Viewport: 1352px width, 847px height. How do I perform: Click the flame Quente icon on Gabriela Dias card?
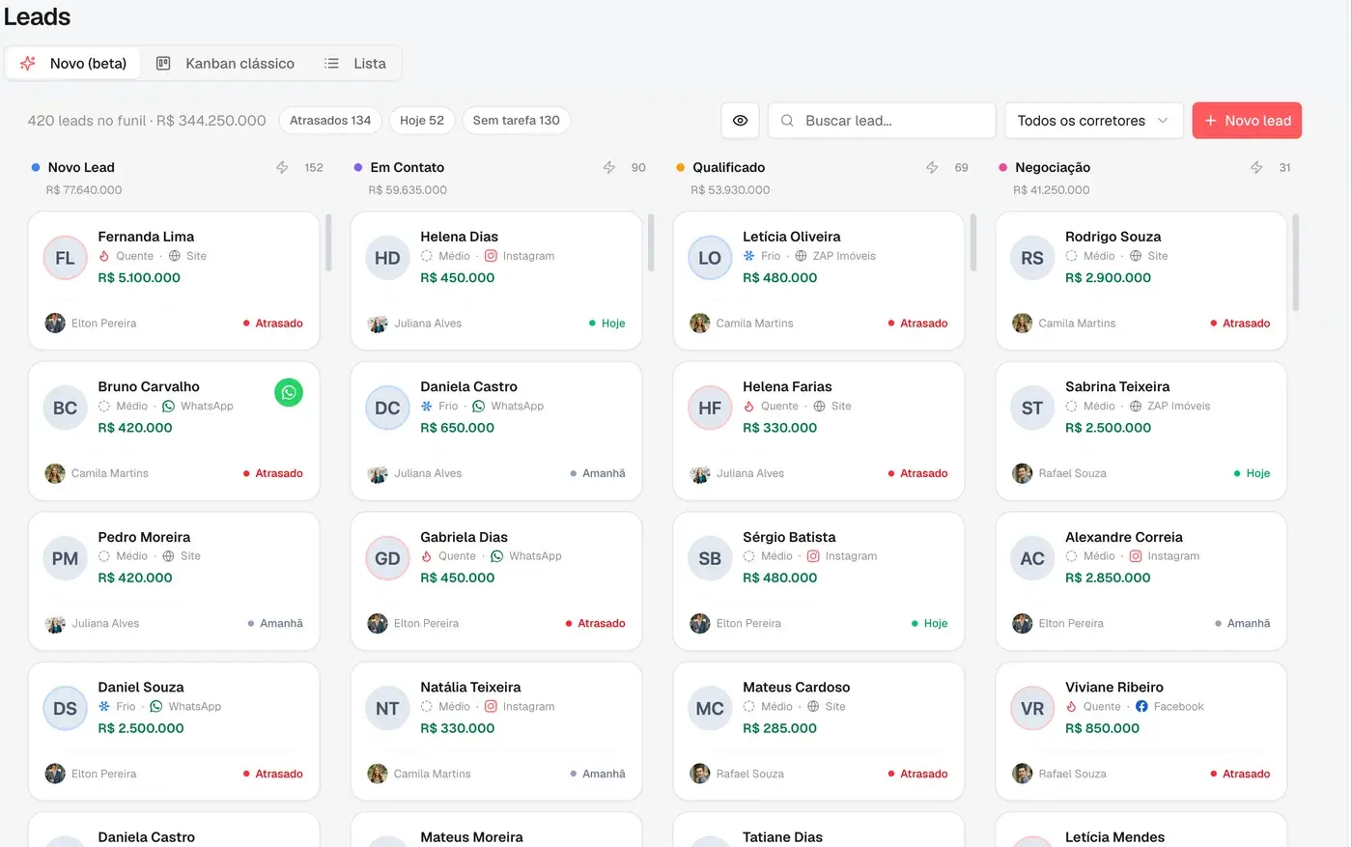(427, 556)
